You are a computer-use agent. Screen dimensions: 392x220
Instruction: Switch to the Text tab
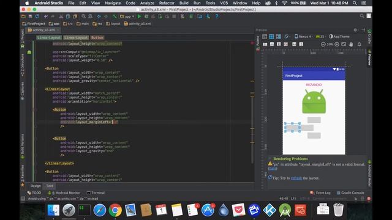50,186
